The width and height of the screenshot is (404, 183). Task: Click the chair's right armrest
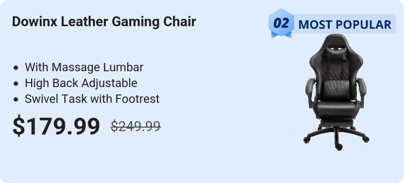click(x=362, y=92)
